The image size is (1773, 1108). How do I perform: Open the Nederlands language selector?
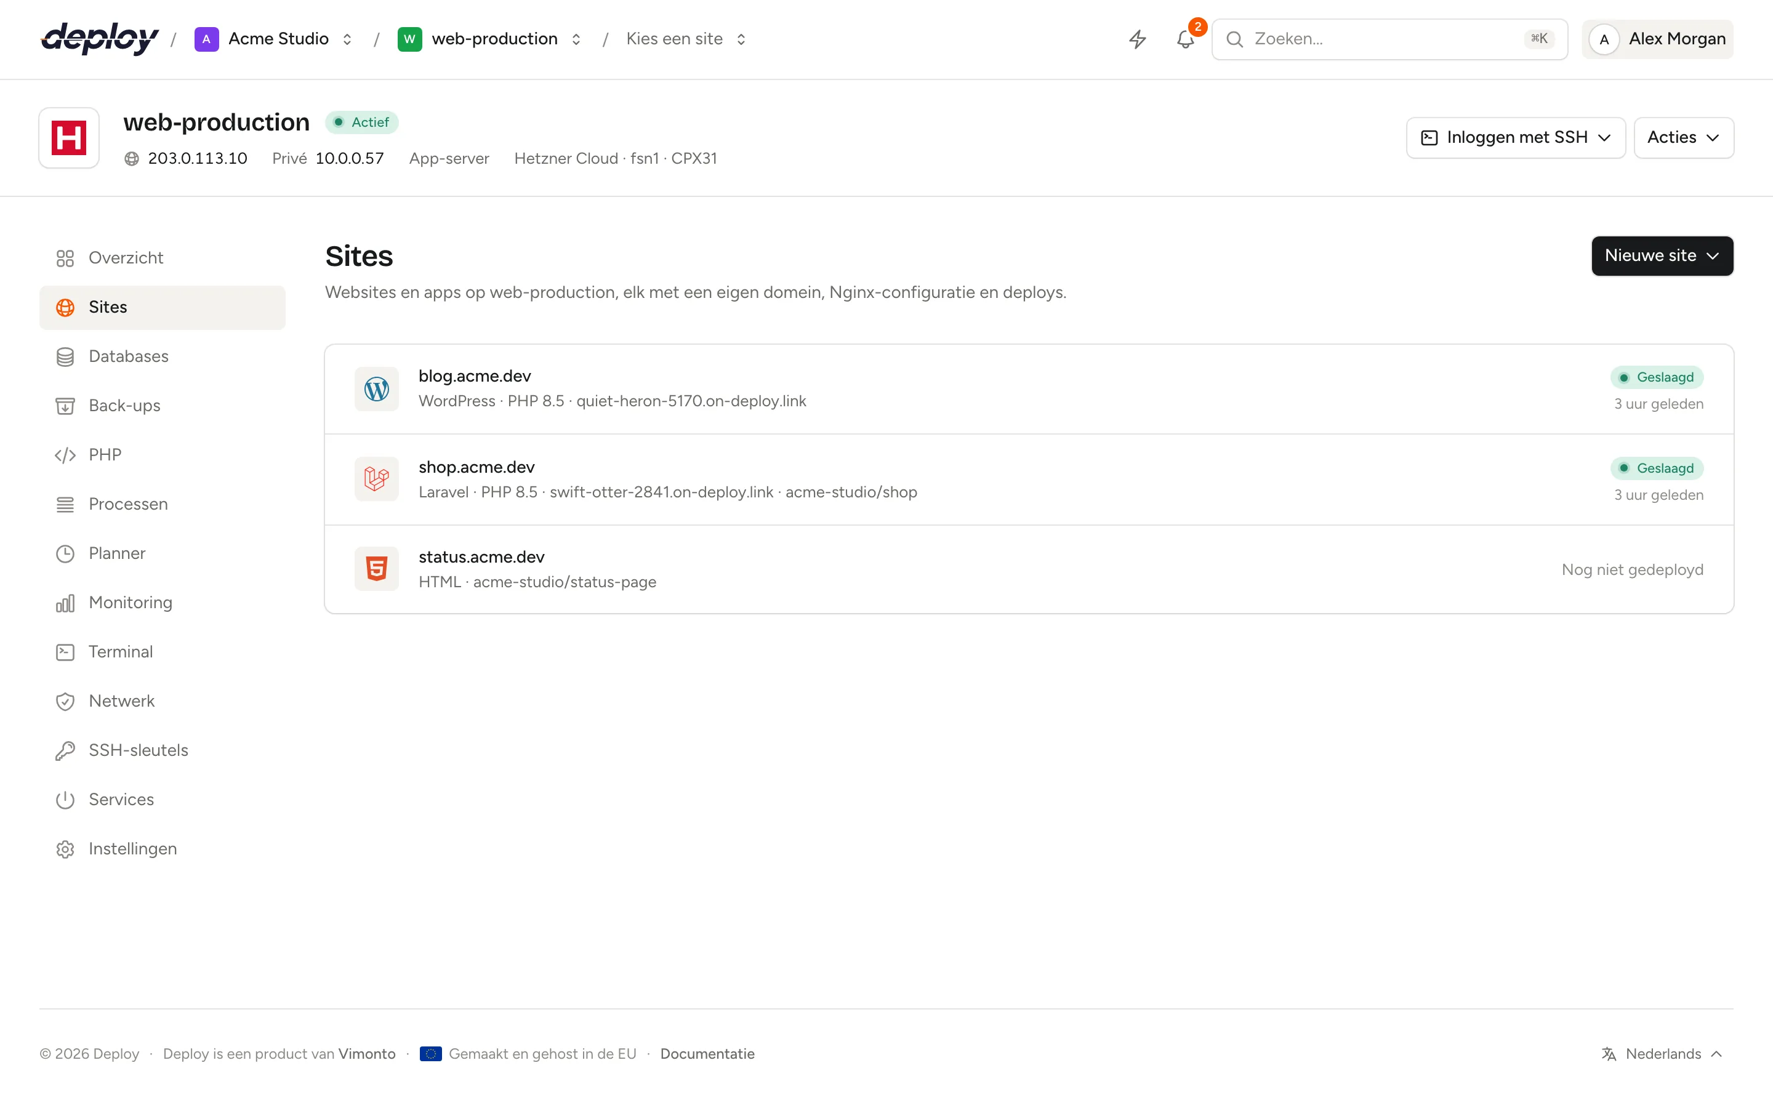(1662, 1054)
